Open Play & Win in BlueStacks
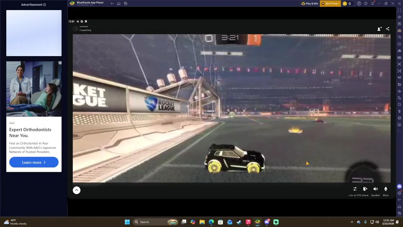 coord(310,3)
